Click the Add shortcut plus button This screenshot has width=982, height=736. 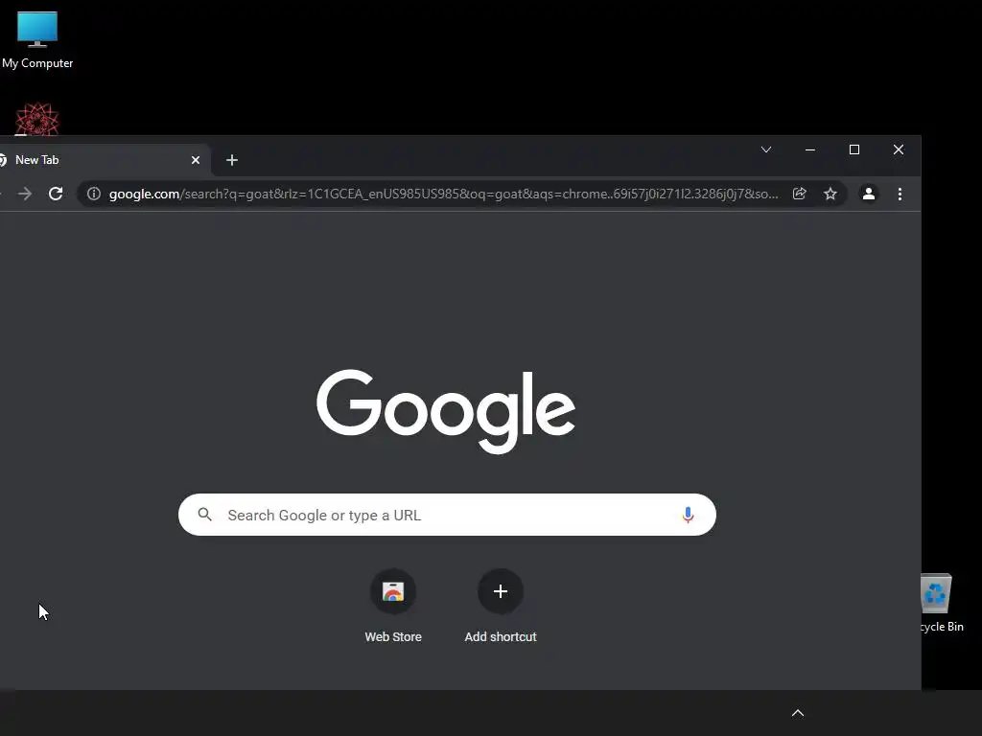point(501,591)
